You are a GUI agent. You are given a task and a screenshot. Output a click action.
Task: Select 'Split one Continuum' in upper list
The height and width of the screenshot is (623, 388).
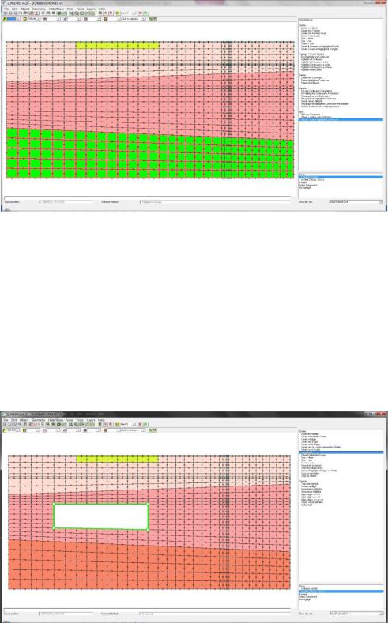(311, 114)
